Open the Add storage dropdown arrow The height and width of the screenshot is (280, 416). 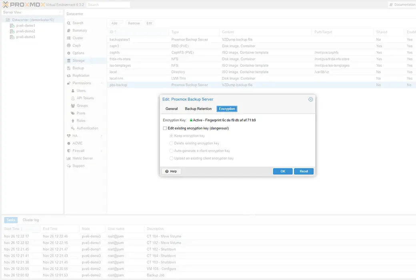click(121, 23)
